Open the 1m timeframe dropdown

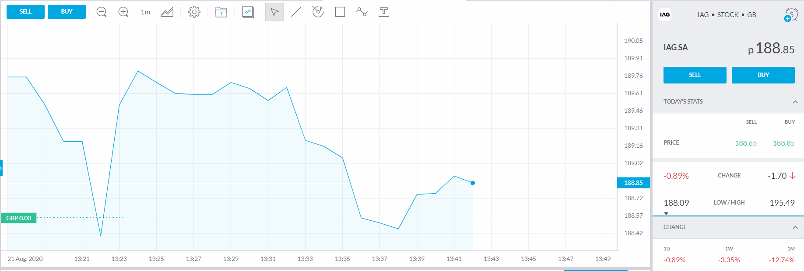pos(145,12)
